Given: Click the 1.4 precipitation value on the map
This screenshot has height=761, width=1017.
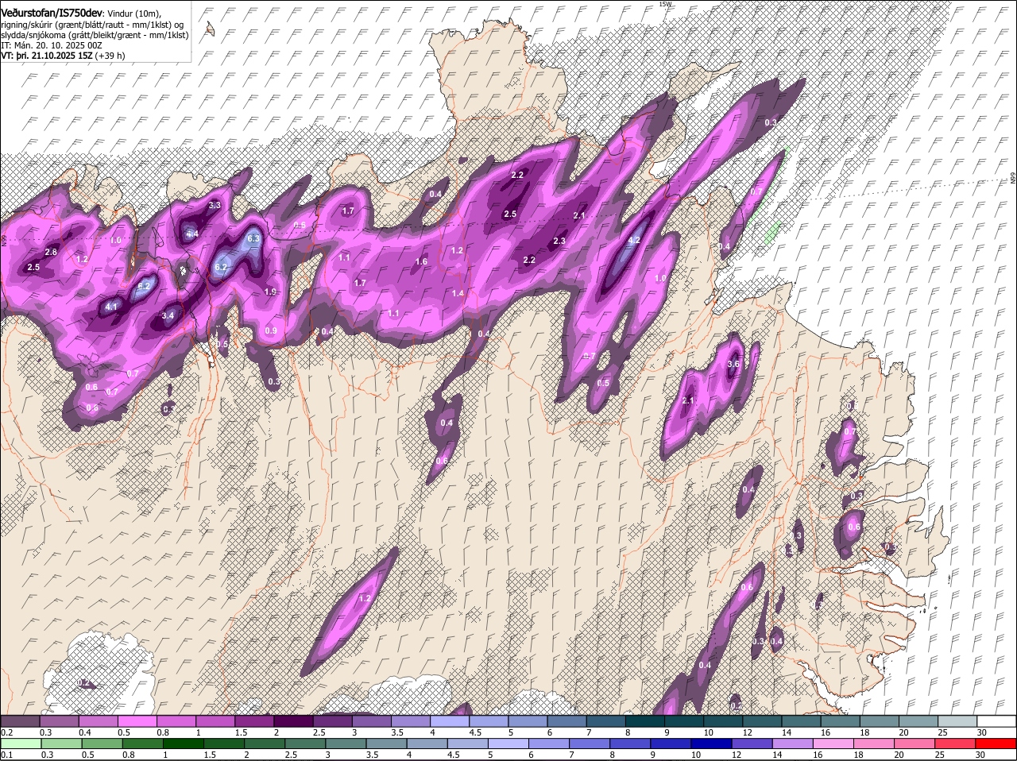Looking at the screenshot, I should [x=458, y=293].
